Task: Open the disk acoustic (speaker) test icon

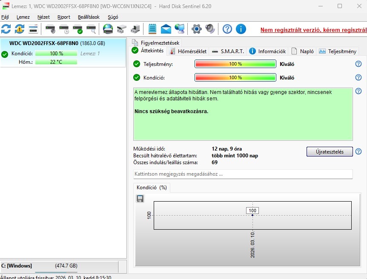Action: pyautogui.click(x=50, y=29)
